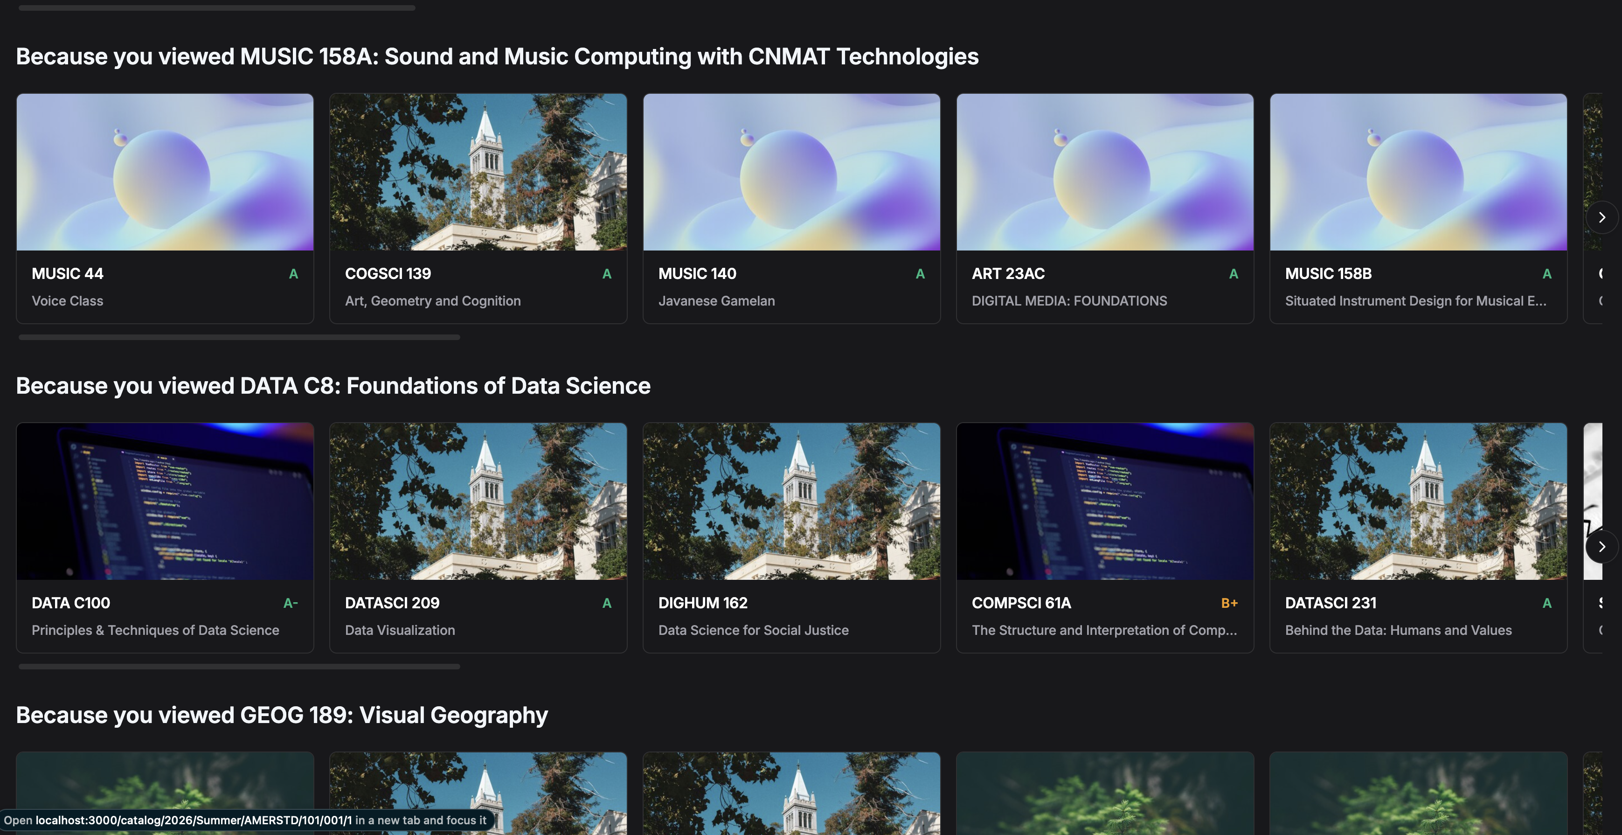Click "DIGITAL MEDIA: FOUNDATIONS" description

coord(1069,301)
